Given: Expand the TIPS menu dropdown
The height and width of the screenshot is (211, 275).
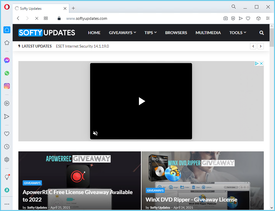Looking at the screenshot, I should [x=150, y=33].
